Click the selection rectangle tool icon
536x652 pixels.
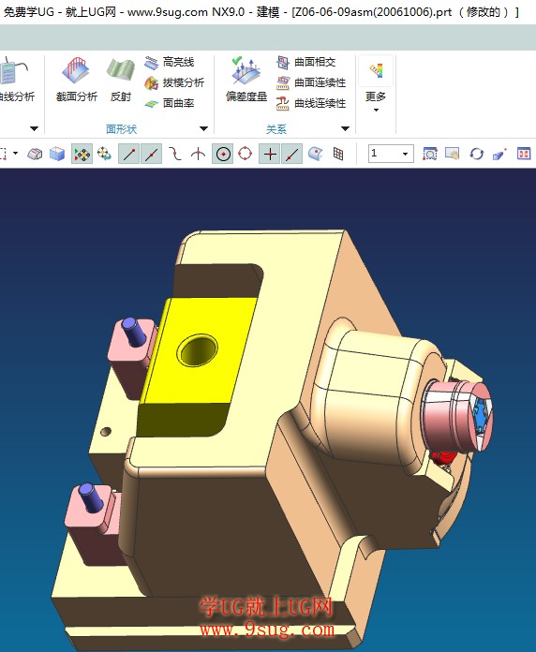4,154
